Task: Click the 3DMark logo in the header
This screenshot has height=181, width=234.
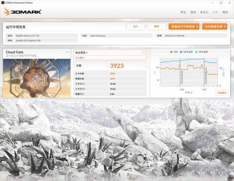Action: (22, 12)
